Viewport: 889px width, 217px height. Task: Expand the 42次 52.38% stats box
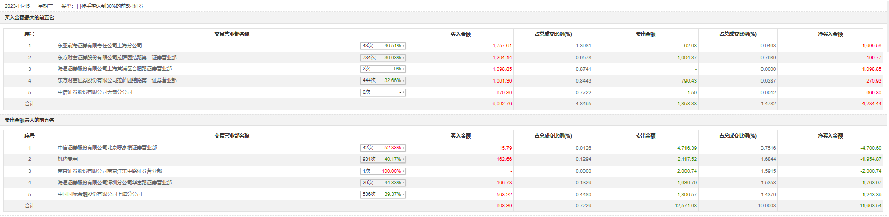pos(383,148)
